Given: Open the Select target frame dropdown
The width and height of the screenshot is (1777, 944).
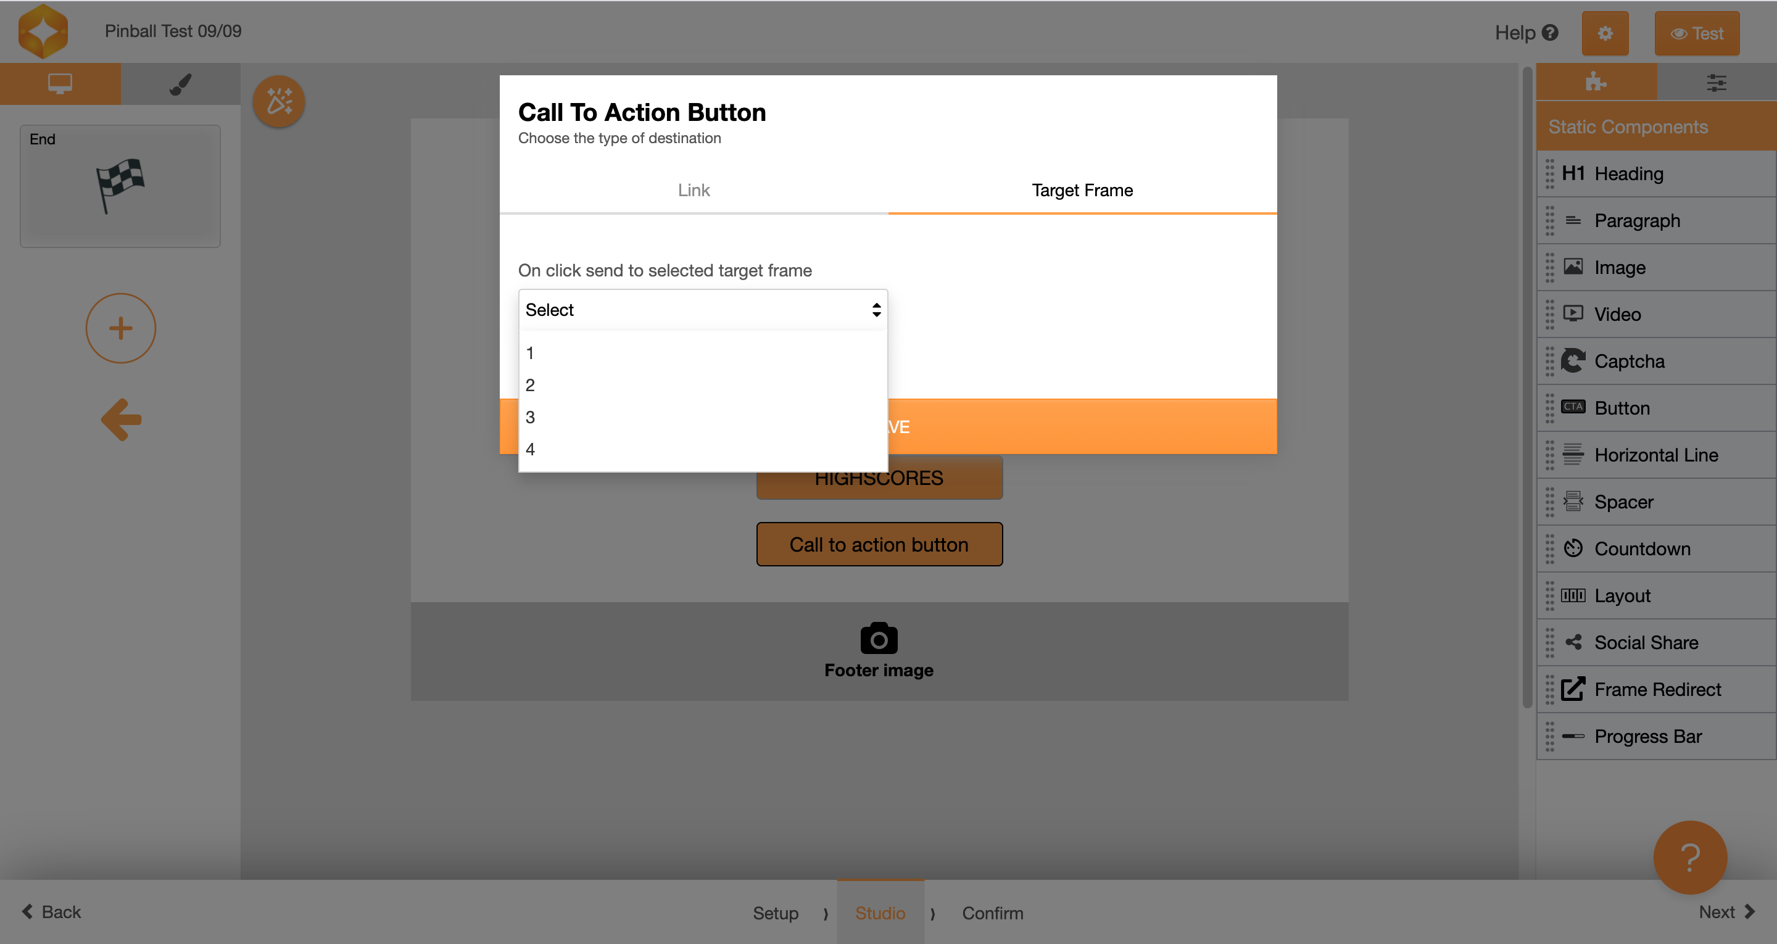Looking at the screenshot, I should tap(702, 310).
